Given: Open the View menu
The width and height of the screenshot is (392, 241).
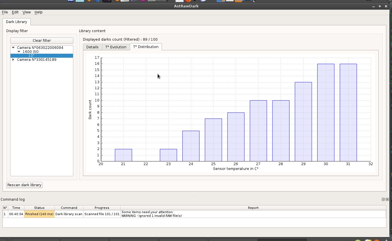Looking at the screenshot, I should click(26, 12).
